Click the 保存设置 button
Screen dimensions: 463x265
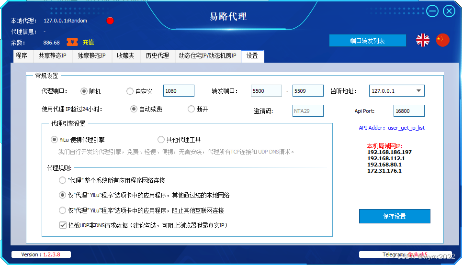click(x=395, y=216)
